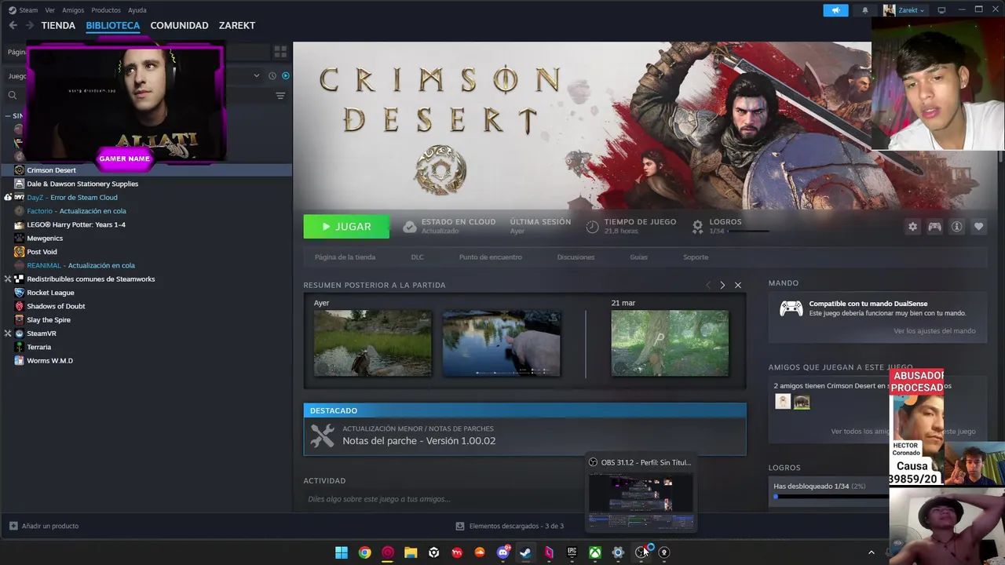Show previous post-game summary with left arrow
The width and height of the screenshot is (1005, 565).
point(707,285)
